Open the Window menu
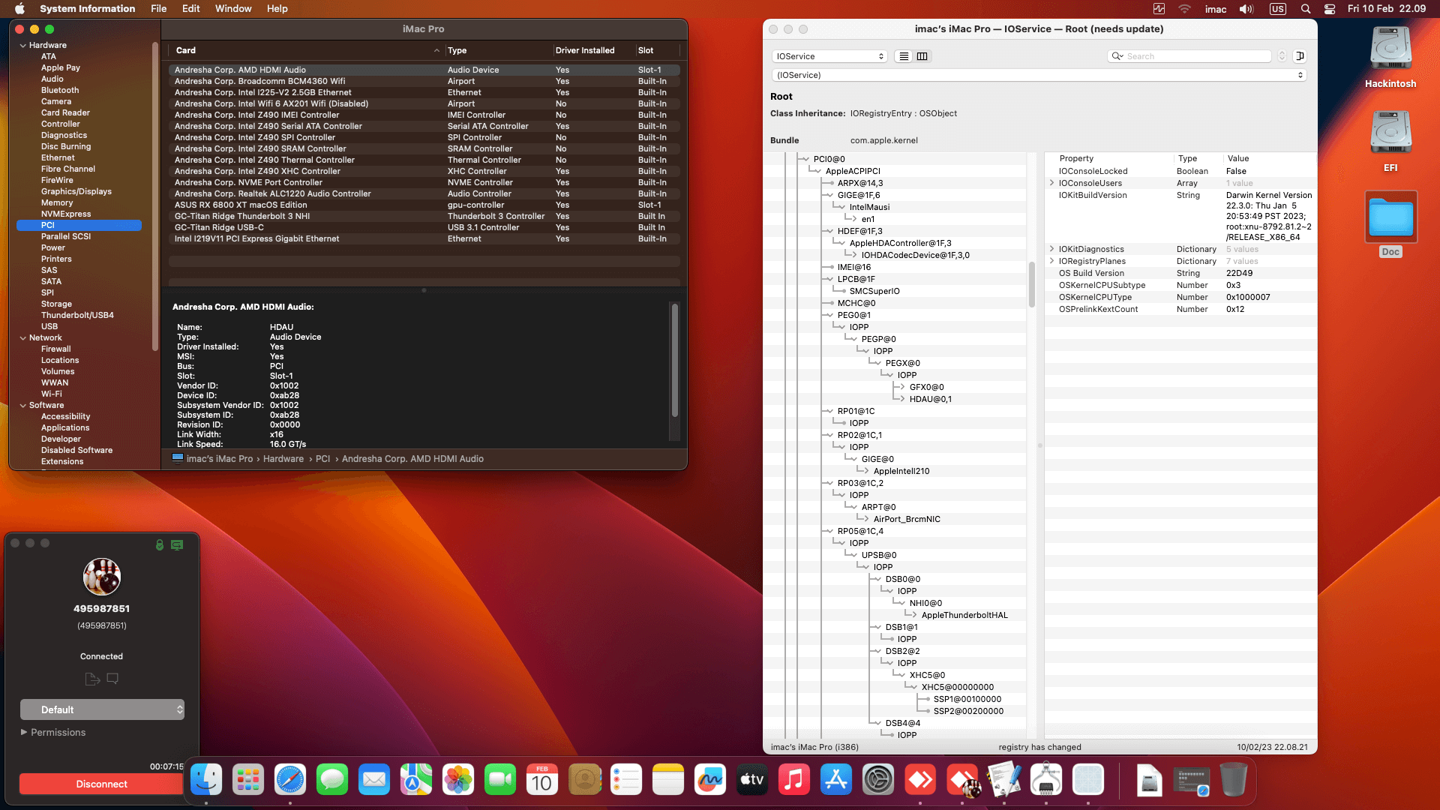Screen dimensions: 1440x810 232,8
